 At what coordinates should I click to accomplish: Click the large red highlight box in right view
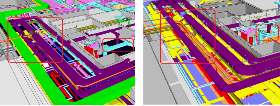coord(188,37)
